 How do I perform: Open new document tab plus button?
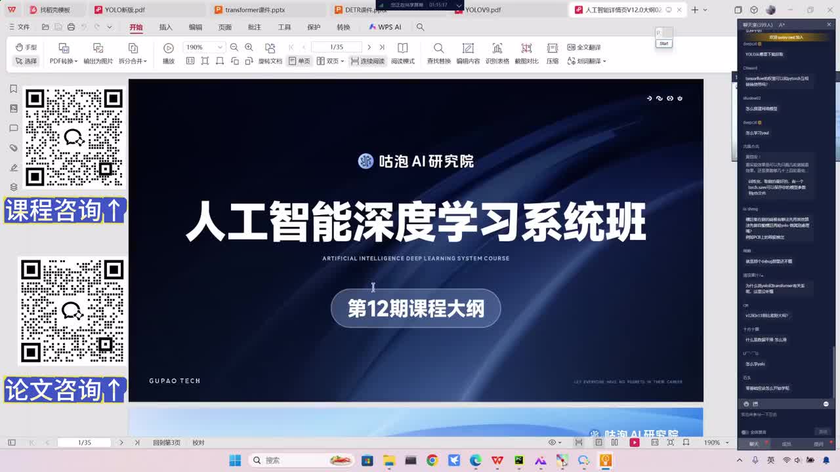click(x=695, y=10)
